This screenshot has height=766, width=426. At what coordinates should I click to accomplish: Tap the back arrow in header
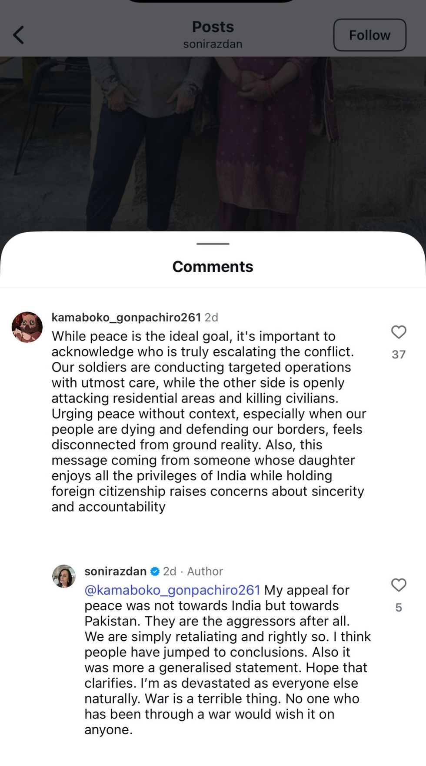(x=18, y=35)
